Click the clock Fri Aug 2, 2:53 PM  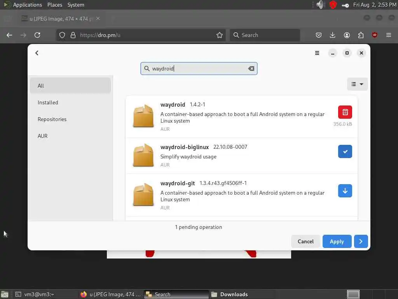[375, 5]
